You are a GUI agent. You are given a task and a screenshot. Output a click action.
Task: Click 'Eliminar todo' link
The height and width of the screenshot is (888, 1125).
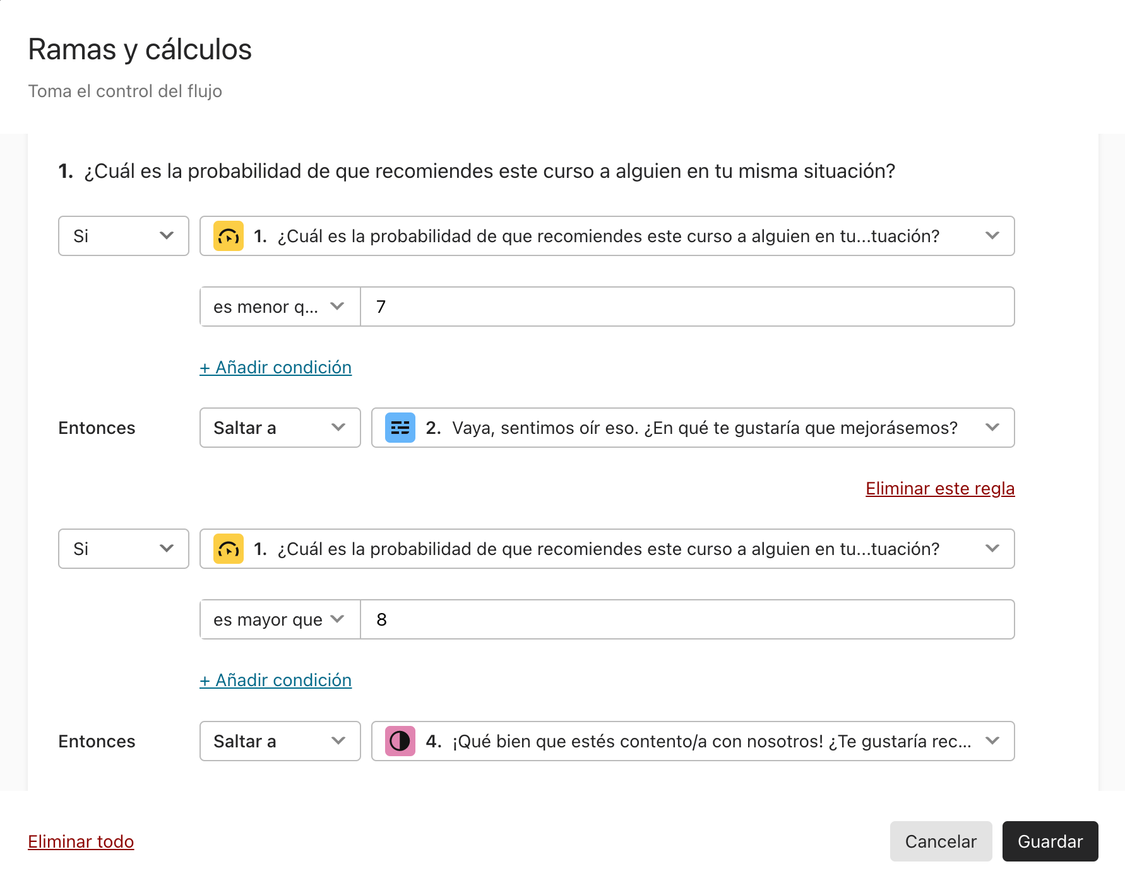[x=81, y=841]
